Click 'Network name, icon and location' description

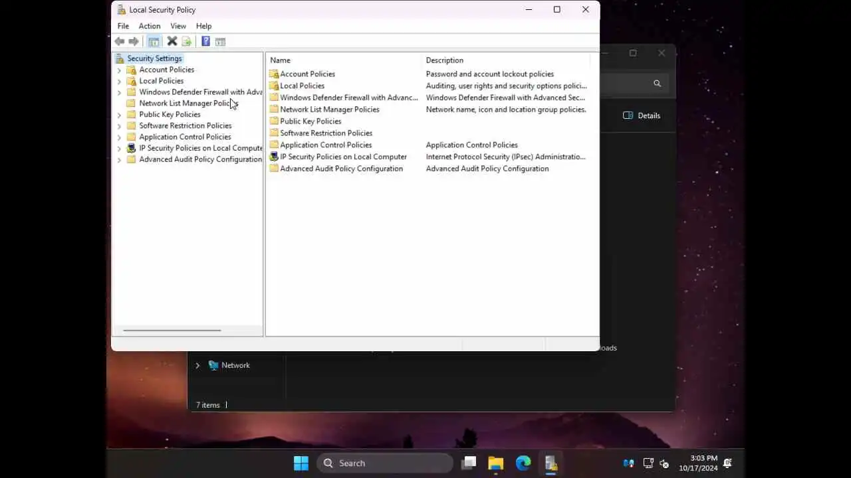point(505,110)
